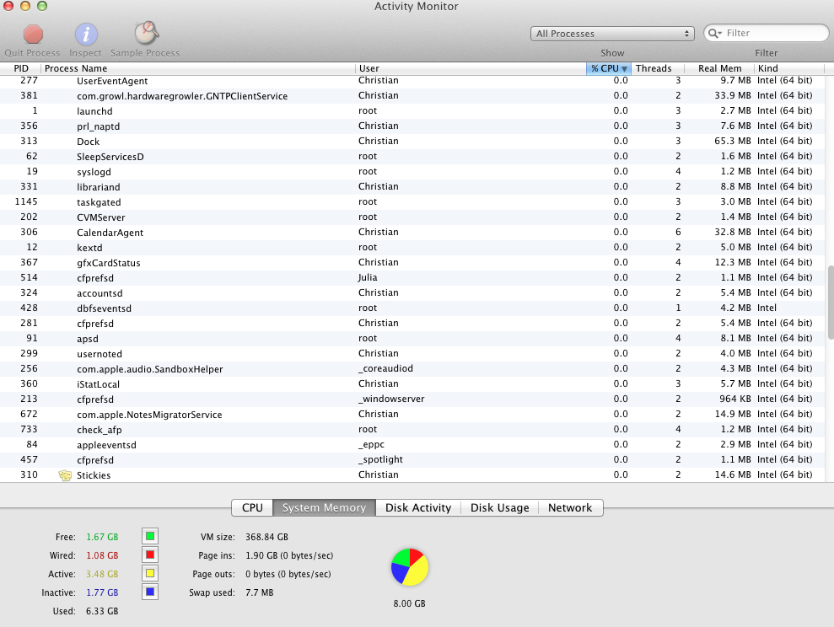Select the apsd process row
The width and height of the screenshot is (834, 627).
412,339
